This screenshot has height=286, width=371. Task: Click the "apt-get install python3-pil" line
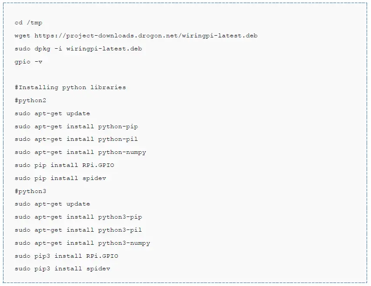pyautogui.click(x=78, y=230)
